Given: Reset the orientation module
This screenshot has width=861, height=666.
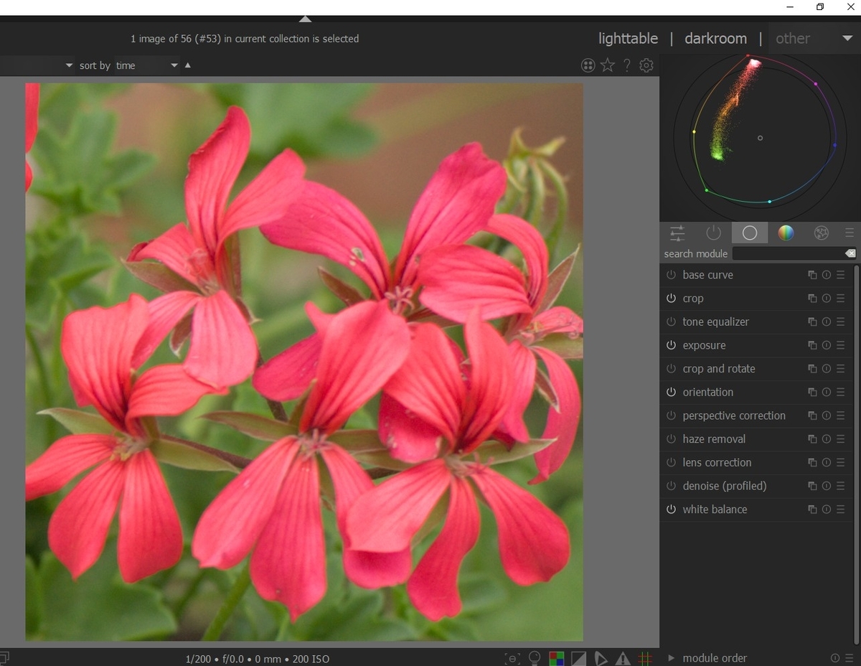Looking at the screenshot, I should pos(827,393).
